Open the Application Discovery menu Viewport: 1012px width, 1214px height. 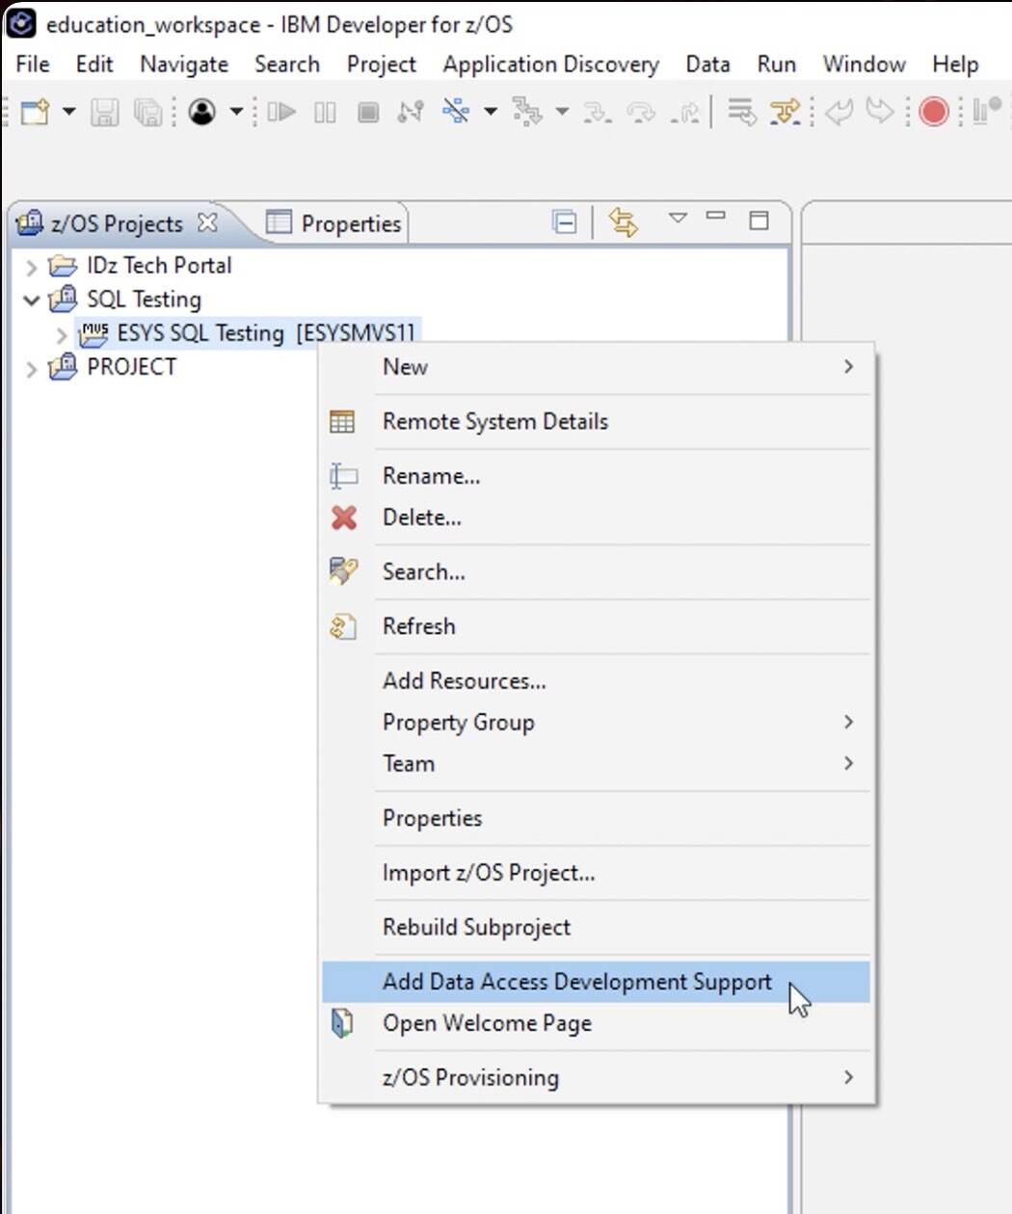pos(551,64)
